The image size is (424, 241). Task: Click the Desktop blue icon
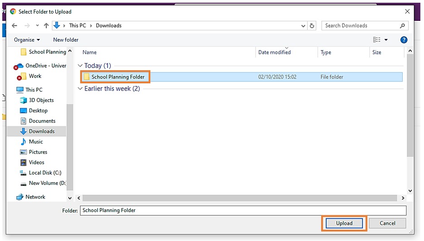point(24,111)
